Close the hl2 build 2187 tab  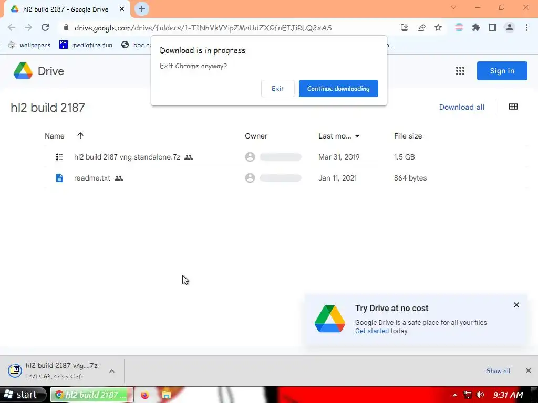point(122,9)
